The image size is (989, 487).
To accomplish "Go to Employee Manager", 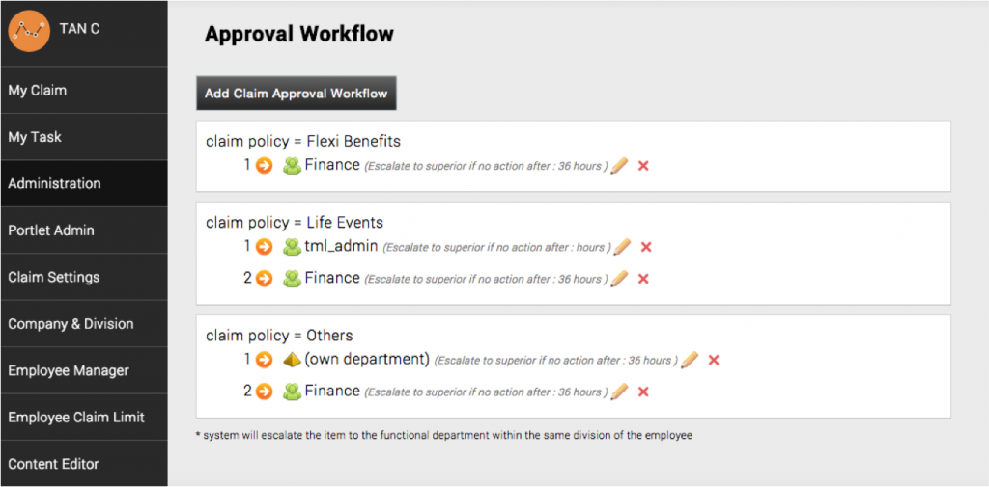I will tap(84, 370).
